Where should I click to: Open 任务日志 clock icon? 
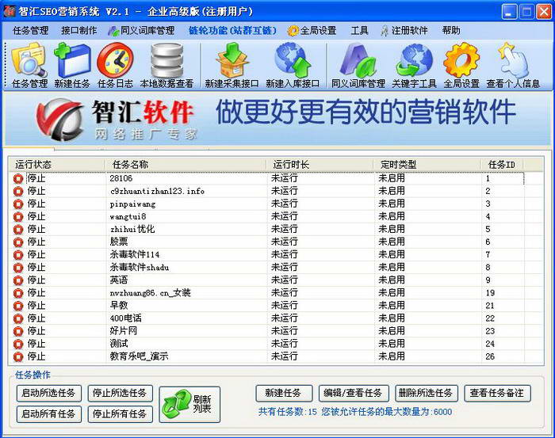click(x=115, y=66)
